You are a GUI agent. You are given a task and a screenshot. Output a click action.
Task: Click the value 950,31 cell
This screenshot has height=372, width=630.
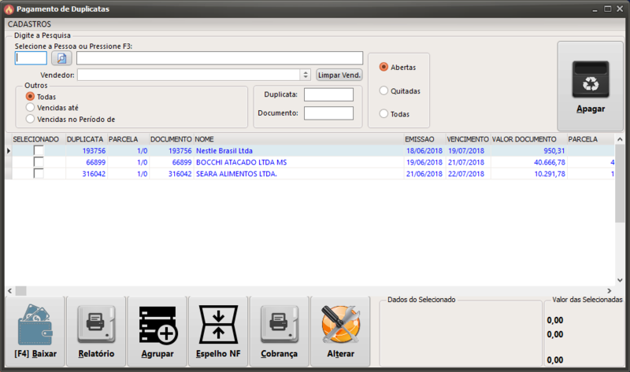528,151
